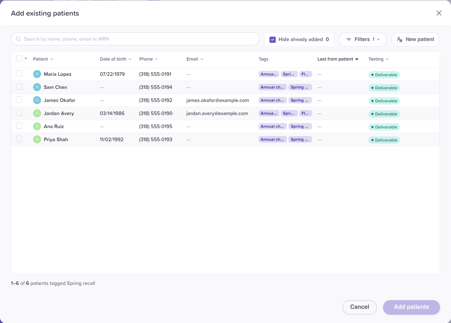Click the Tags column header
This screenshot has width=451, height=323.
263,59
